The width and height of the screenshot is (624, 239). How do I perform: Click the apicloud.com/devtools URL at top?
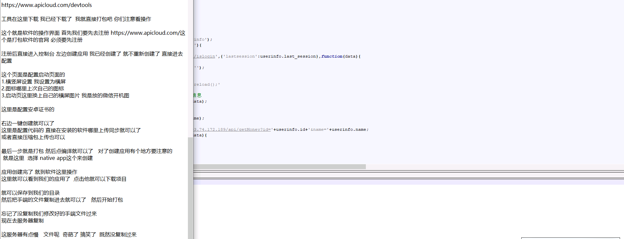pos(46,5)
